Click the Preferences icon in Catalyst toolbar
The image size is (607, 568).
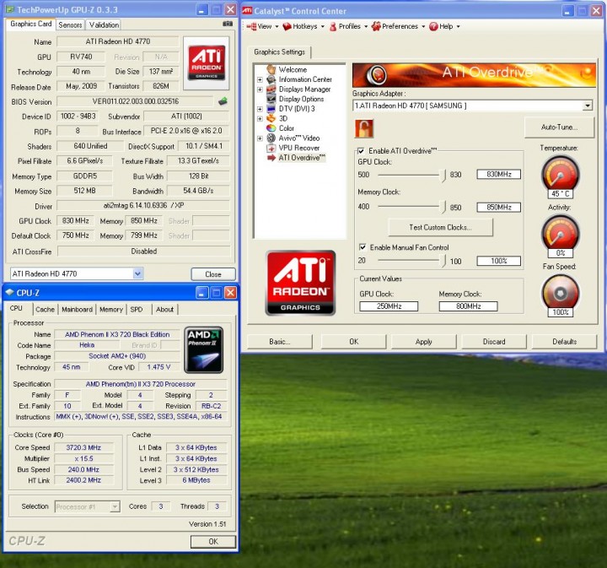(x=376, y=26)
